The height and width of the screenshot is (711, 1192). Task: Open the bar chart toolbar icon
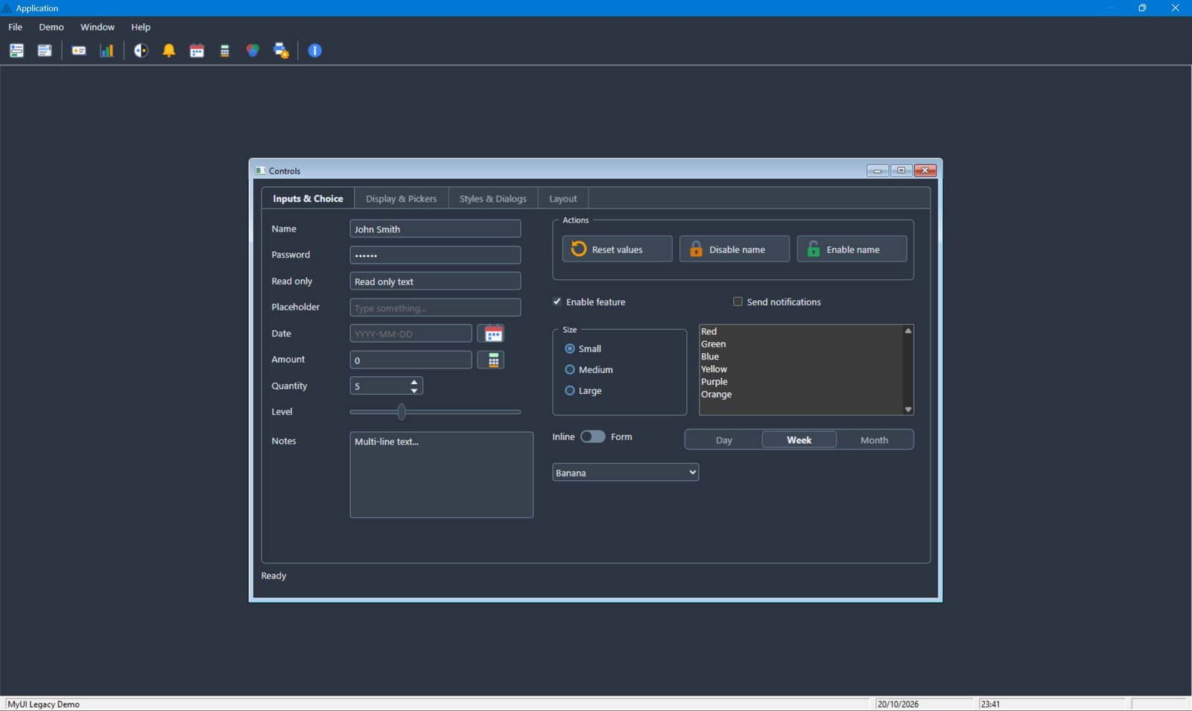(107, 51)
